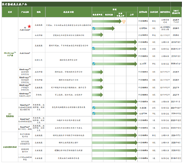This screenshot has height=163, width=183.
Task: Click the 领域 column header
Action: point(39,12)
